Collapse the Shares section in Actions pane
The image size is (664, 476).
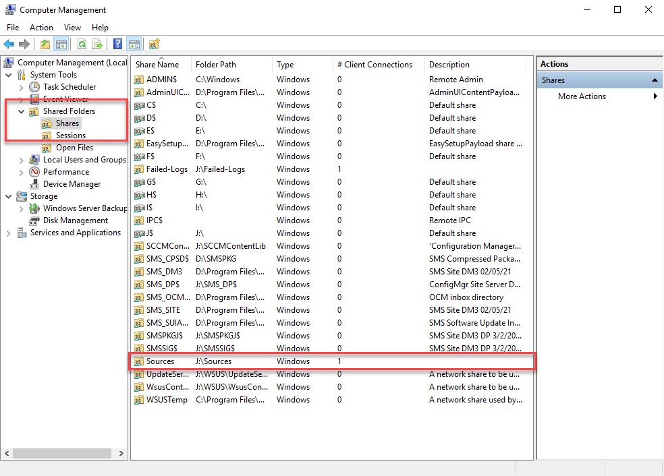coord(655,80)
